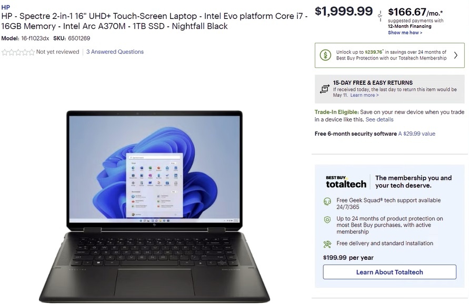Click the HP brand link

coord(6,7)
